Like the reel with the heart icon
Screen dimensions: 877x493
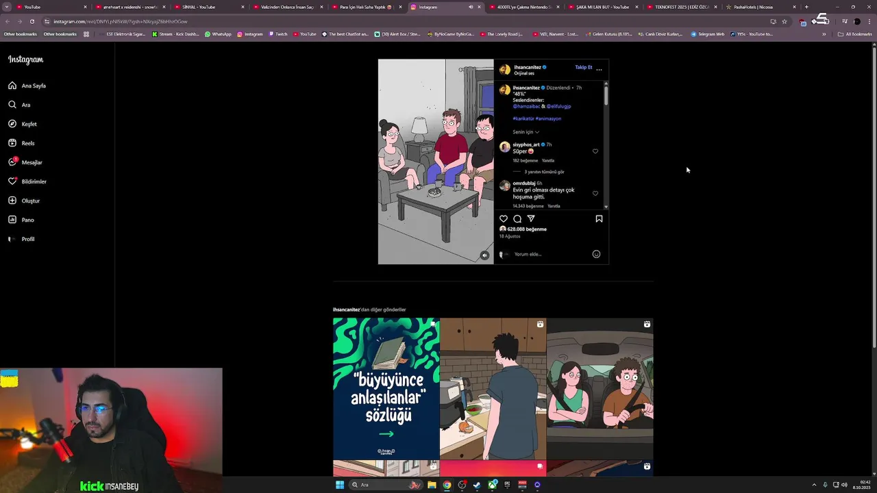click(x=504, y=218)
